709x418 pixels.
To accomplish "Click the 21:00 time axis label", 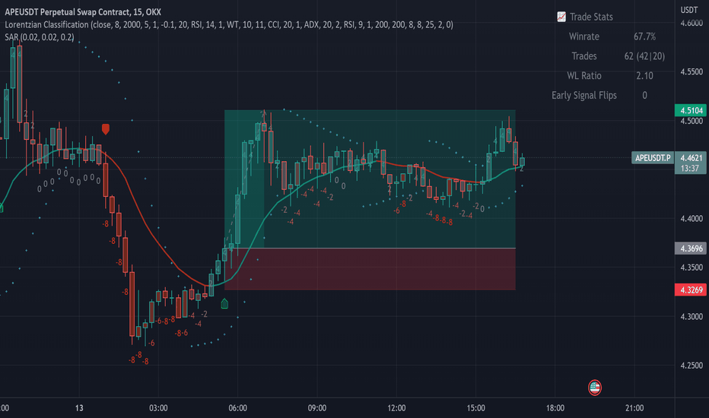I will 634,408.
